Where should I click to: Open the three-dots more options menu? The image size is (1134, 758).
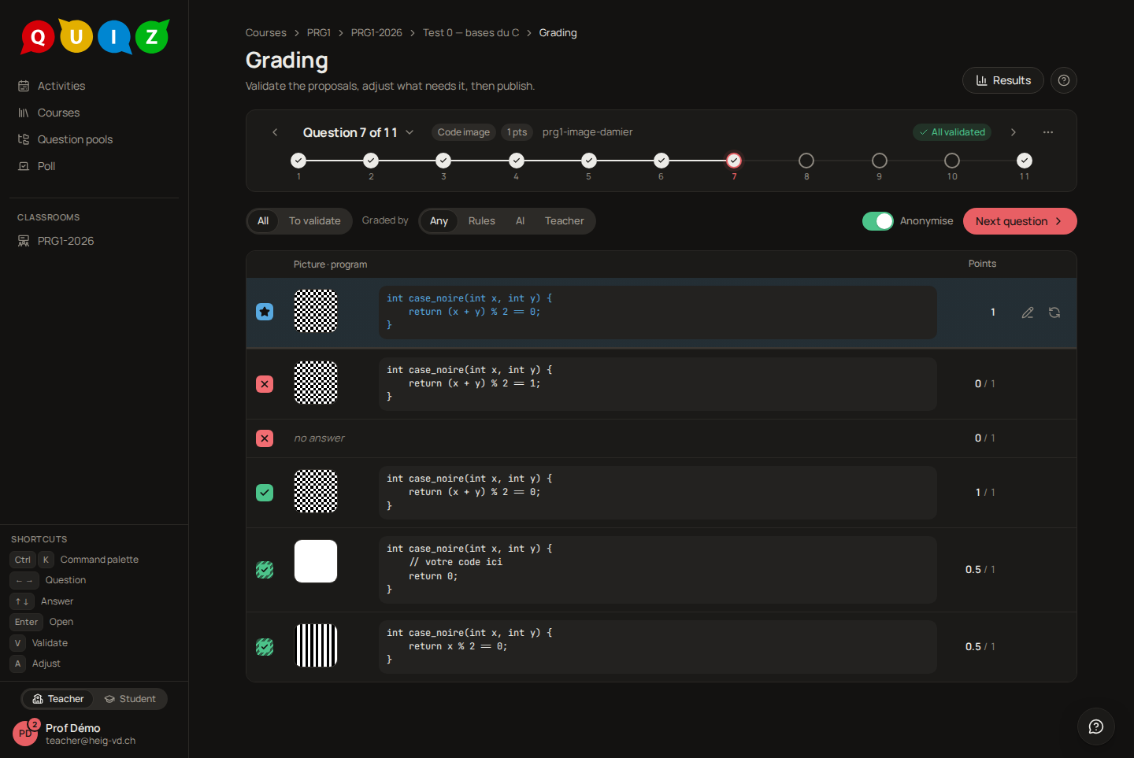click(x=1048, y=132)
